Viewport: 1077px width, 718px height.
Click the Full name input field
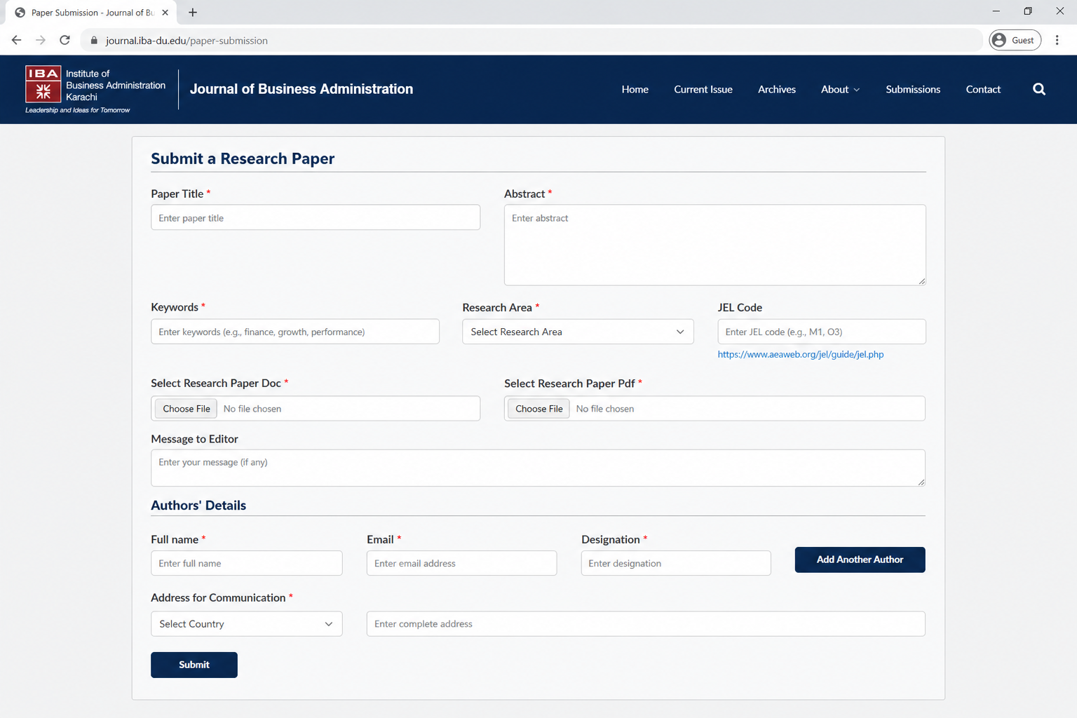(x=247, y=563)
